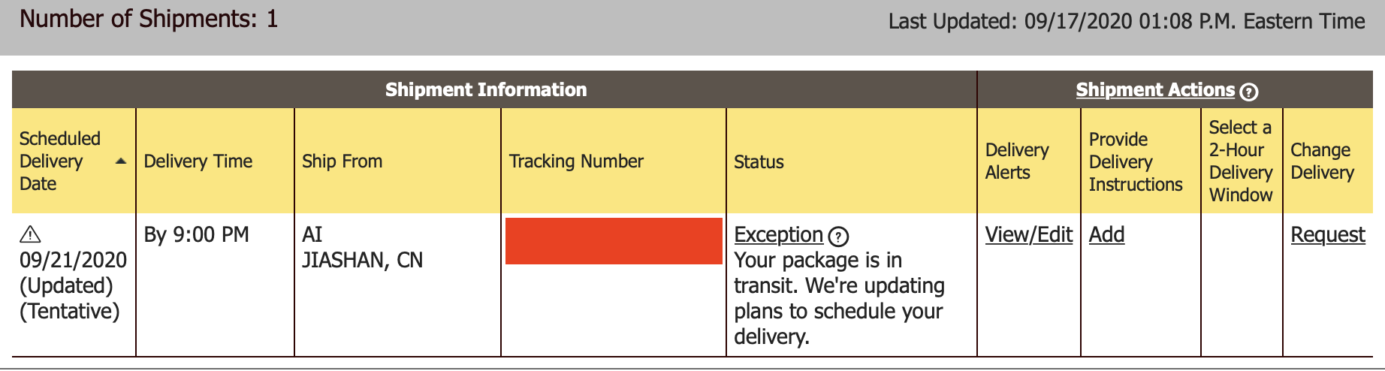Click the sort arrow on Scheduled Delivery Date

tap(120, 161)
